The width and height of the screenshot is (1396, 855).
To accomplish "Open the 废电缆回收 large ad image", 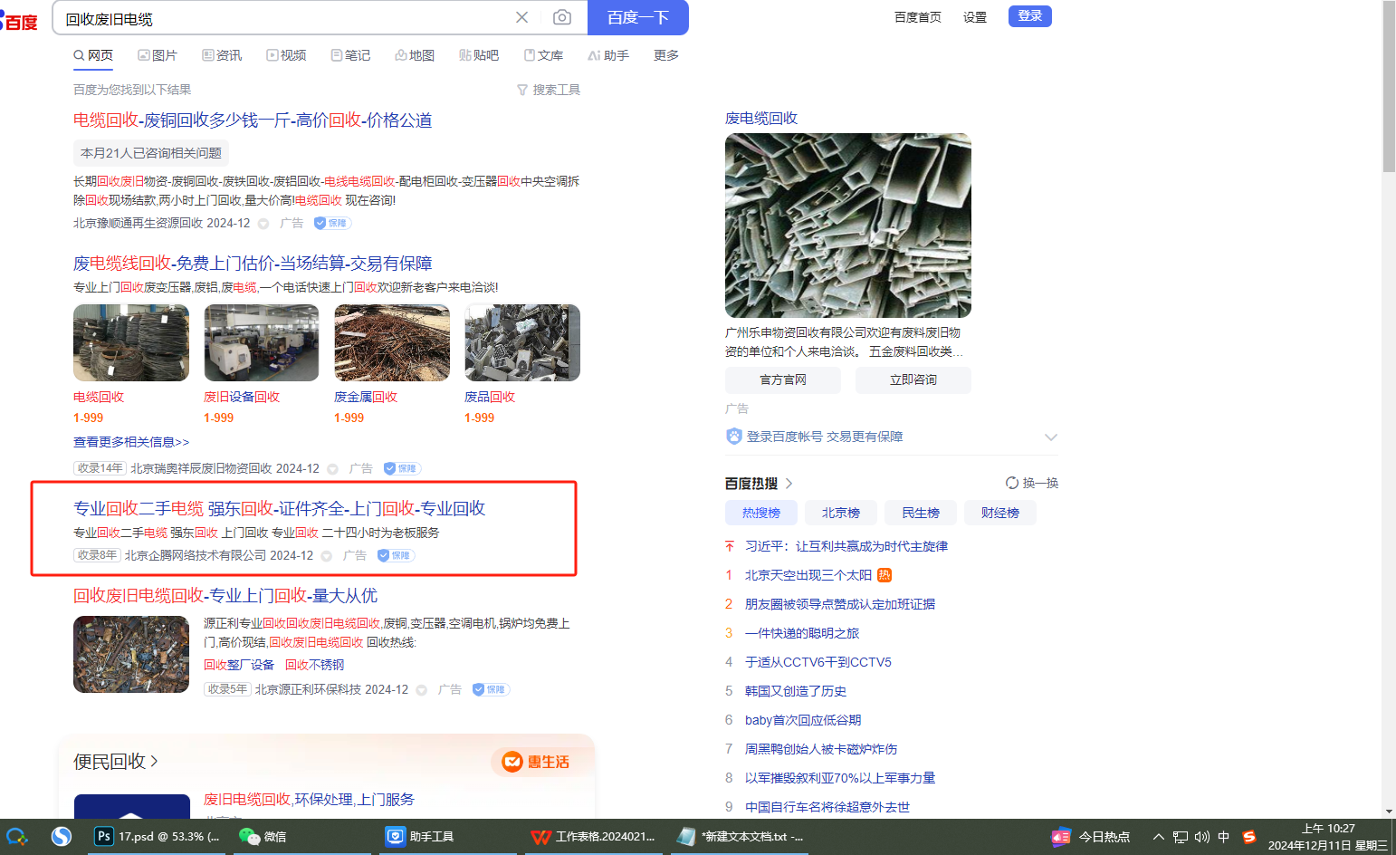I will pos(848,226).
